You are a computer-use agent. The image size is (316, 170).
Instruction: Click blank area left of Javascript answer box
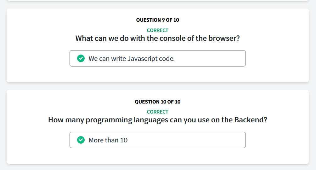click(38, 58)
